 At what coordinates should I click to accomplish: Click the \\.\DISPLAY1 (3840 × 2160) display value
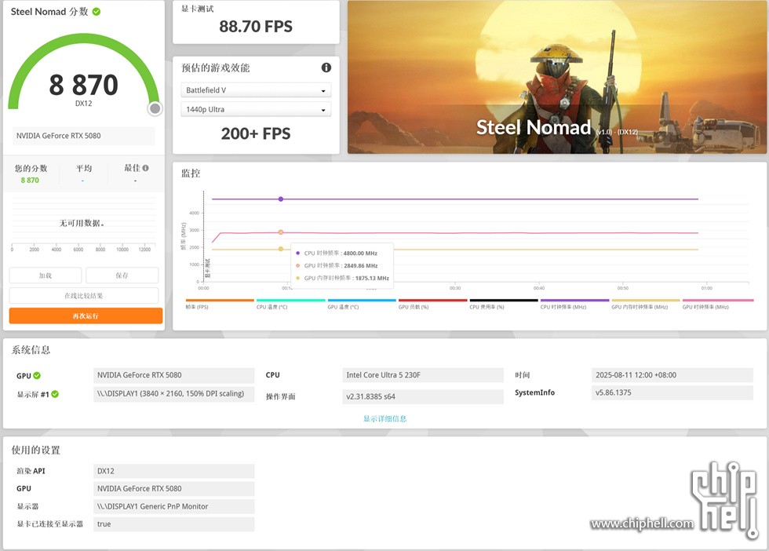173,394
